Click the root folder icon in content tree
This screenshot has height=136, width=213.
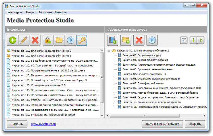[114, 51]
